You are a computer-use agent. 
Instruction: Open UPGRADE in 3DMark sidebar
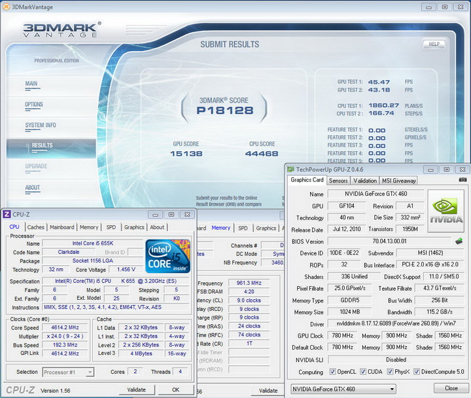click(36, 166)
